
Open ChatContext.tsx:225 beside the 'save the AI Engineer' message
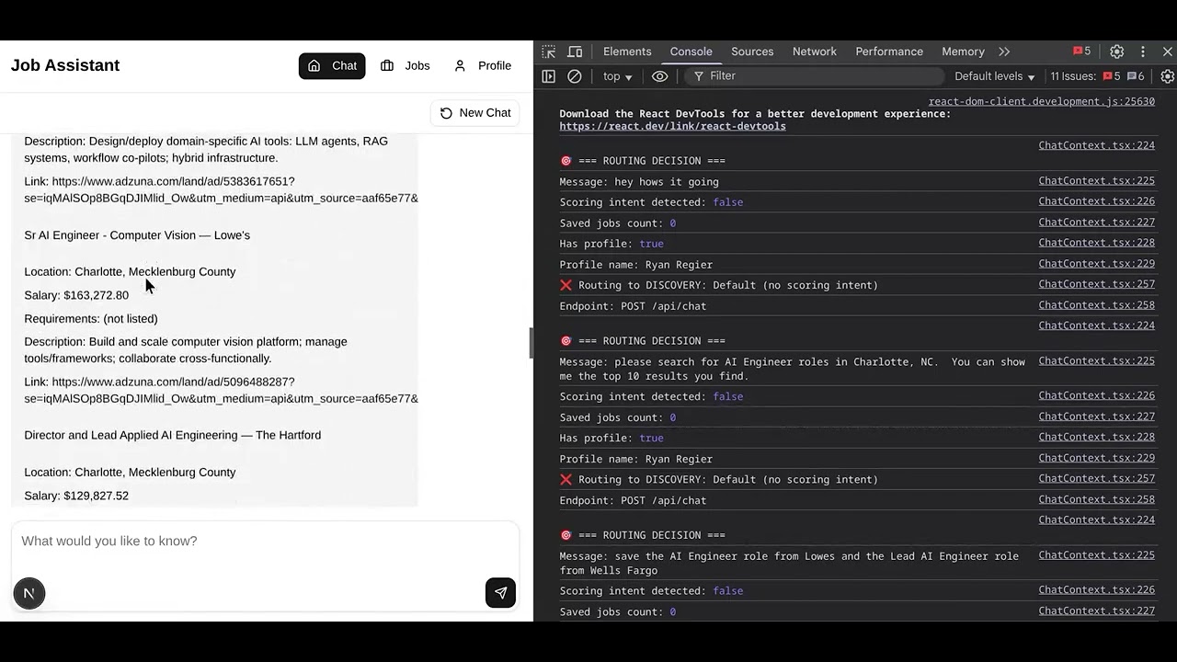pos(1096,555)
